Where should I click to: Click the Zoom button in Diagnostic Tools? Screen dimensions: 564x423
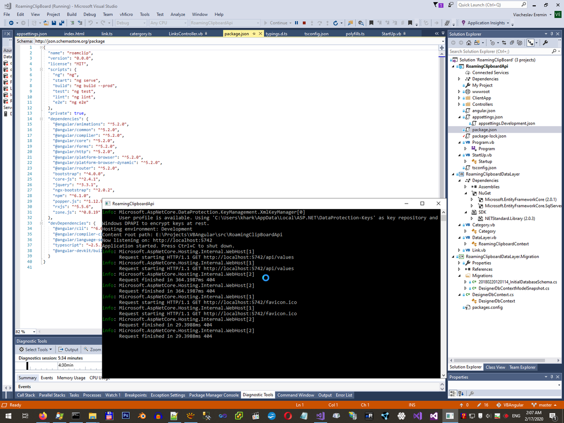pos(93,349)
